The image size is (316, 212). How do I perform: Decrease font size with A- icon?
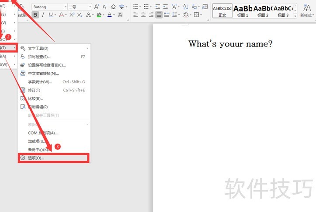(x=104, y=7)
